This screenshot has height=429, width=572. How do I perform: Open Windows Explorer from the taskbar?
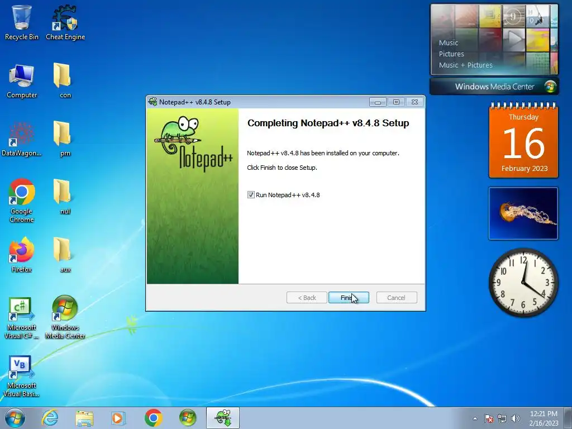pyautogui.click(x=84, y=418)
